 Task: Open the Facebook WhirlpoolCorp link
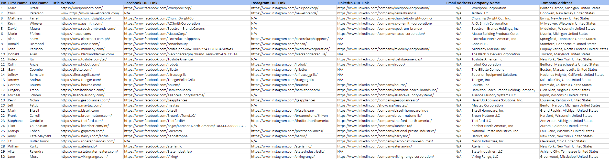point(158,8)
